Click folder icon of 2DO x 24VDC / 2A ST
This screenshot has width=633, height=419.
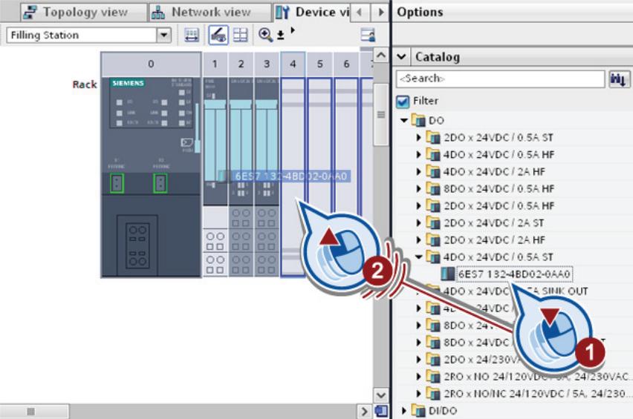coord(433,222)
